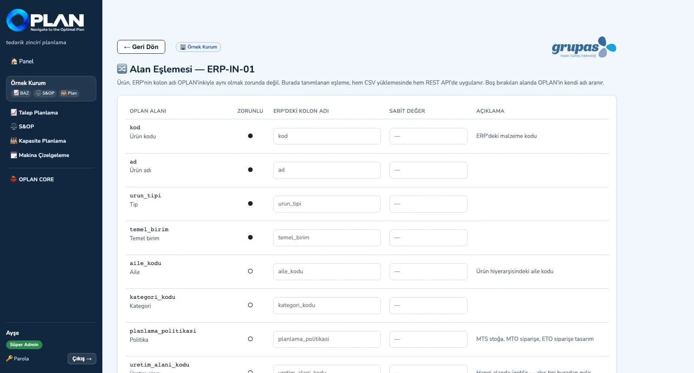The height and width of the screenshot is (373, 694).
Task: Click the Sabit Değer field in aile_kodu row
Action: pos(429,272)
